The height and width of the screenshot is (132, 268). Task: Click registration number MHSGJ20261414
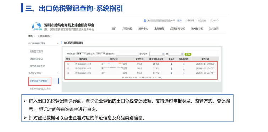click(83, 64)
